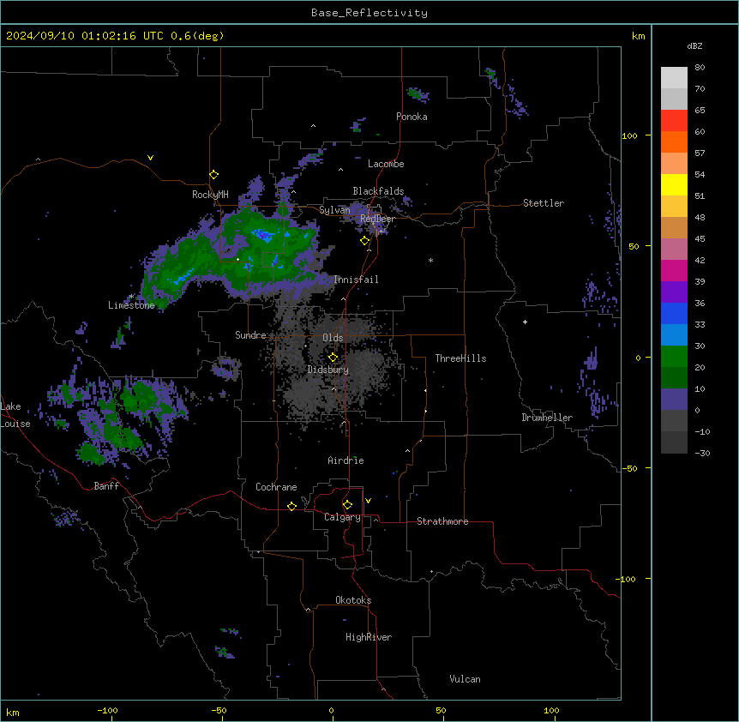Click the RockyMH map label
The width and height of the screenshot is (739, 722).
click(x=210, y=195)
